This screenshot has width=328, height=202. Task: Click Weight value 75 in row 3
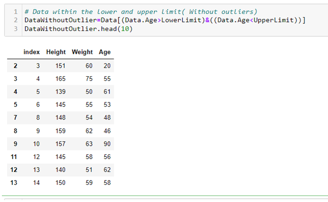[x=89, y=79]
